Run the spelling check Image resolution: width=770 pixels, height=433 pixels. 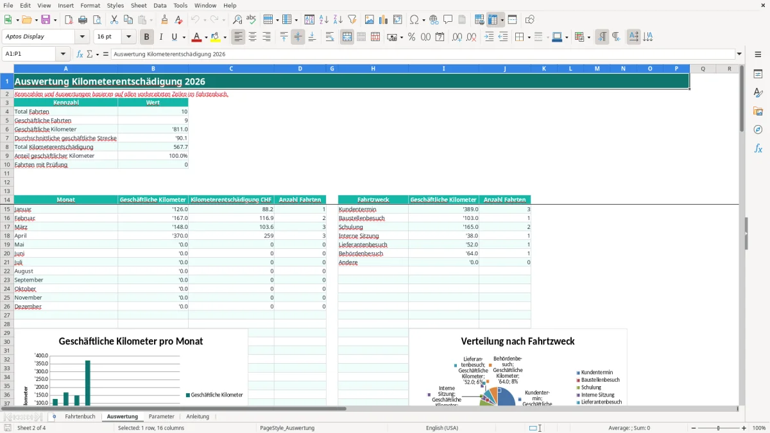(x=252, y=20)
